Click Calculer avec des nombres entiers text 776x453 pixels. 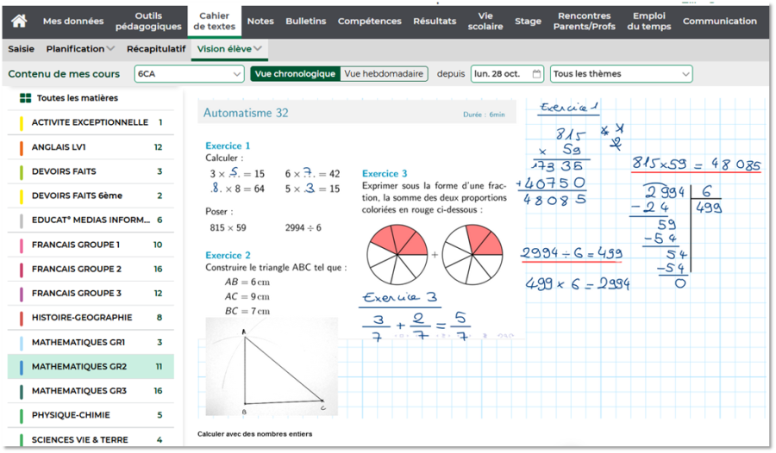[255, 434]
